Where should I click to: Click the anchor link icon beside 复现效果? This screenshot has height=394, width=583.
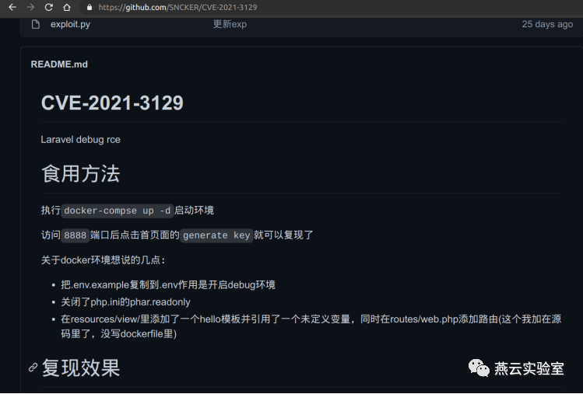pos(33,368)
